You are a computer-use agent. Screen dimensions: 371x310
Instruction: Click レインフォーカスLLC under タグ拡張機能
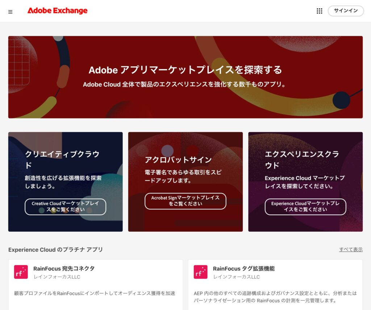pos(236,277)
